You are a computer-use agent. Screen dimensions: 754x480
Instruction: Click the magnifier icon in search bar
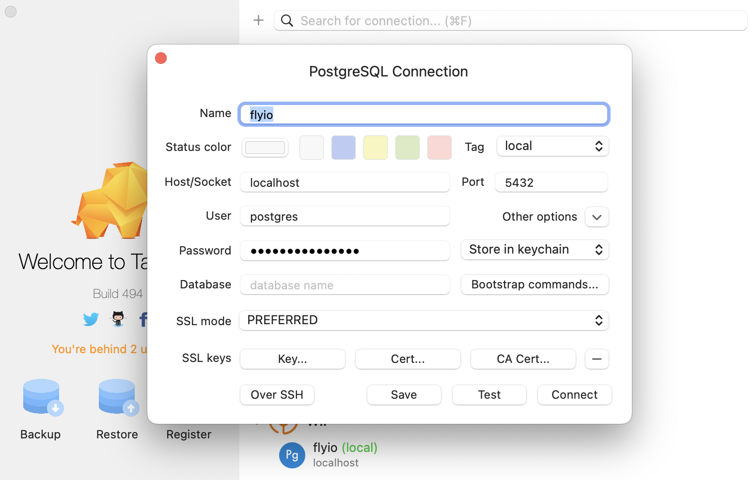pyautogui.click(x=287, y=21)
